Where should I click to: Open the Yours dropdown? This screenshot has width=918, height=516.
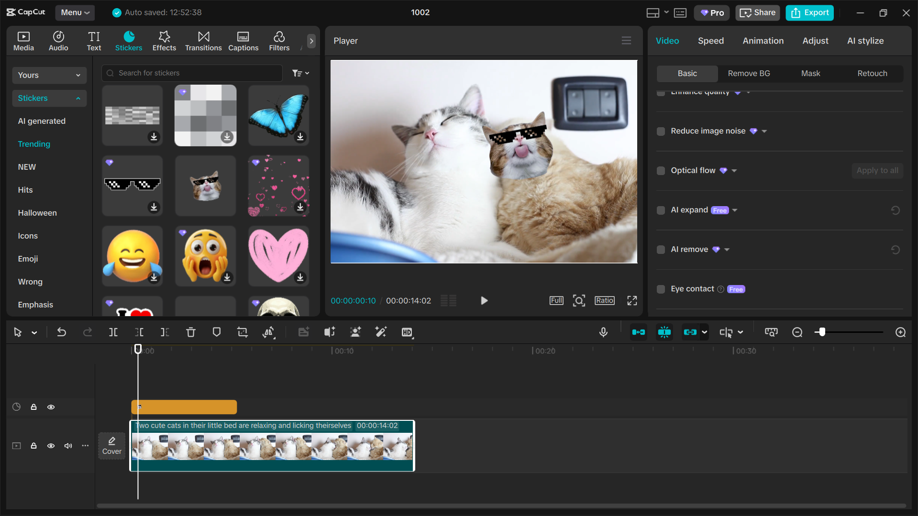click(49, 75)
